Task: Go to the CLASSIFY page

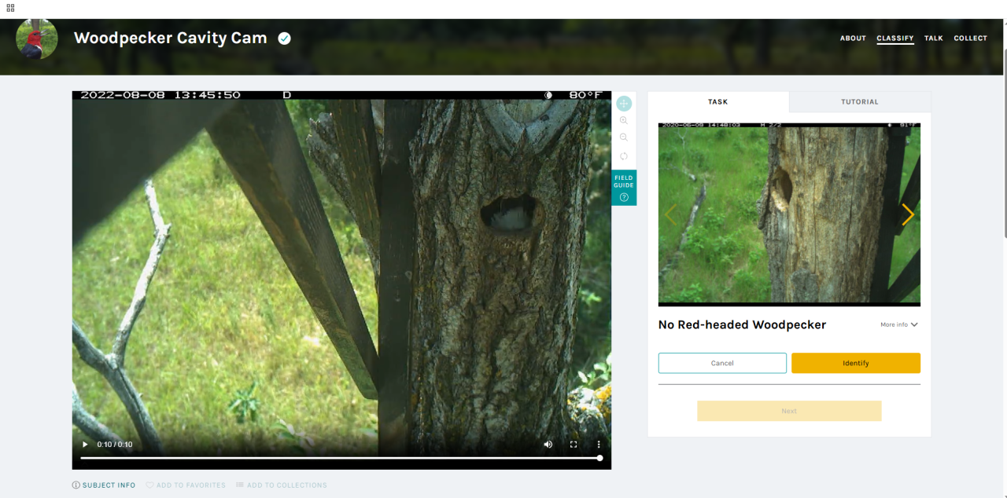Action: pos(895,38)
